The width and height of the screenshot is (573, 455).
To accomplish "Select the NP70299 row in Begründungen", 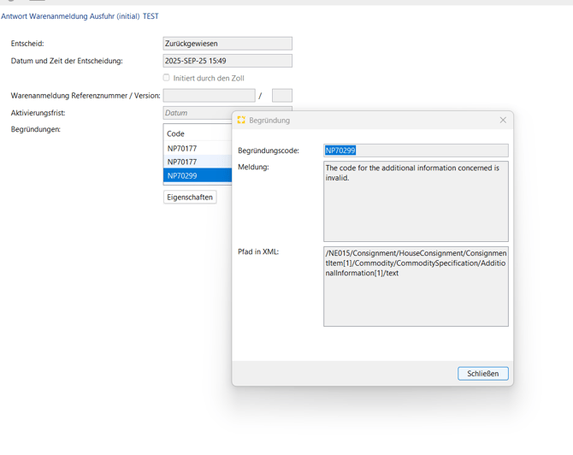I will pyautogui.click(x=198, y=176).
